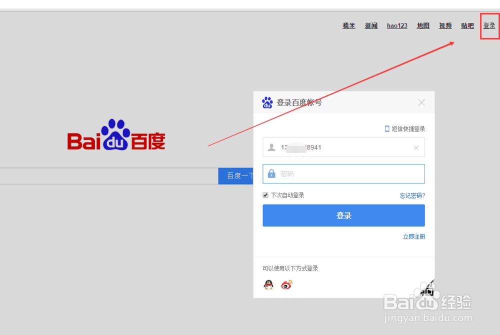This screenshot has height=335, width=500.
Task: Click the 可以使用以下方式登录 text
Action: click(290, 268)
